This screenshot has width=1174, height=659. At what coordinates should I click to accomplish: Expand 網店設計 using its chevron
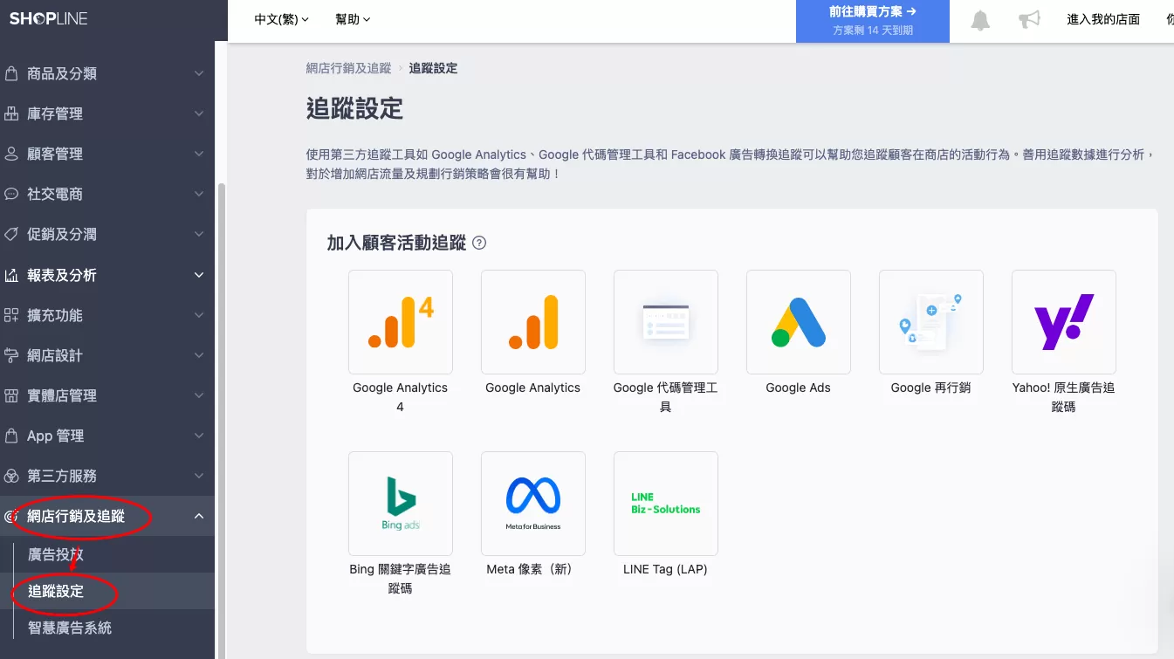199,355
